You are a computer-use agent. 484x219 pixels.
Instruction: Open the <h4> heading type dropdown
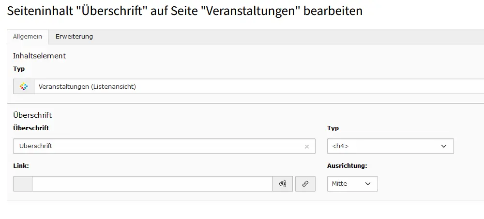(x=391, y=146)
